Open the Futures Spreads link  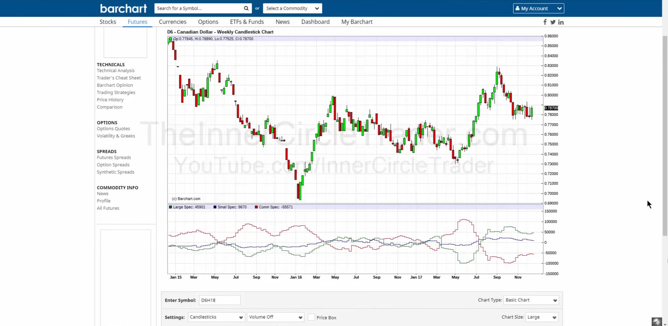coord(114,157)
